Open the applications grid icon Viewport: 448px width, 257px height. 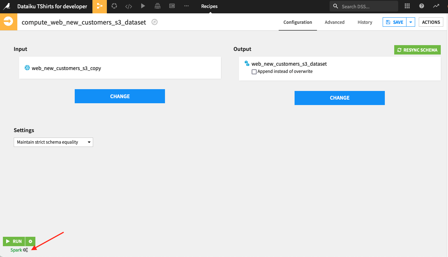[x=407, y=6]
